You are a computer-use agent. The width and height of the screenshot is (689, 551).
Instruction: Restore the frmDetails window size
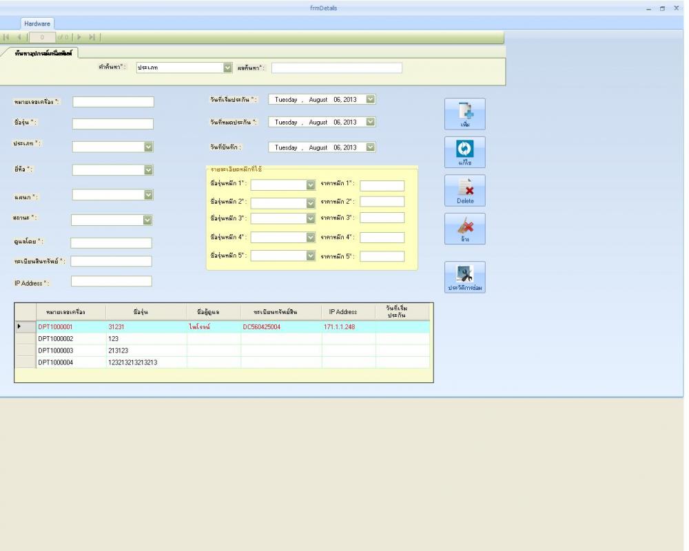pyautogui.click(x=662, y=8)
